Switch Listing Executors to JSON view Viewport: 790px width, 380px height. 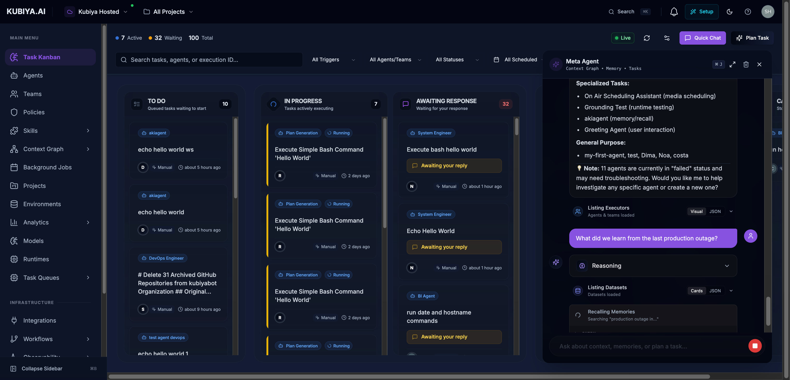[715, 211]
